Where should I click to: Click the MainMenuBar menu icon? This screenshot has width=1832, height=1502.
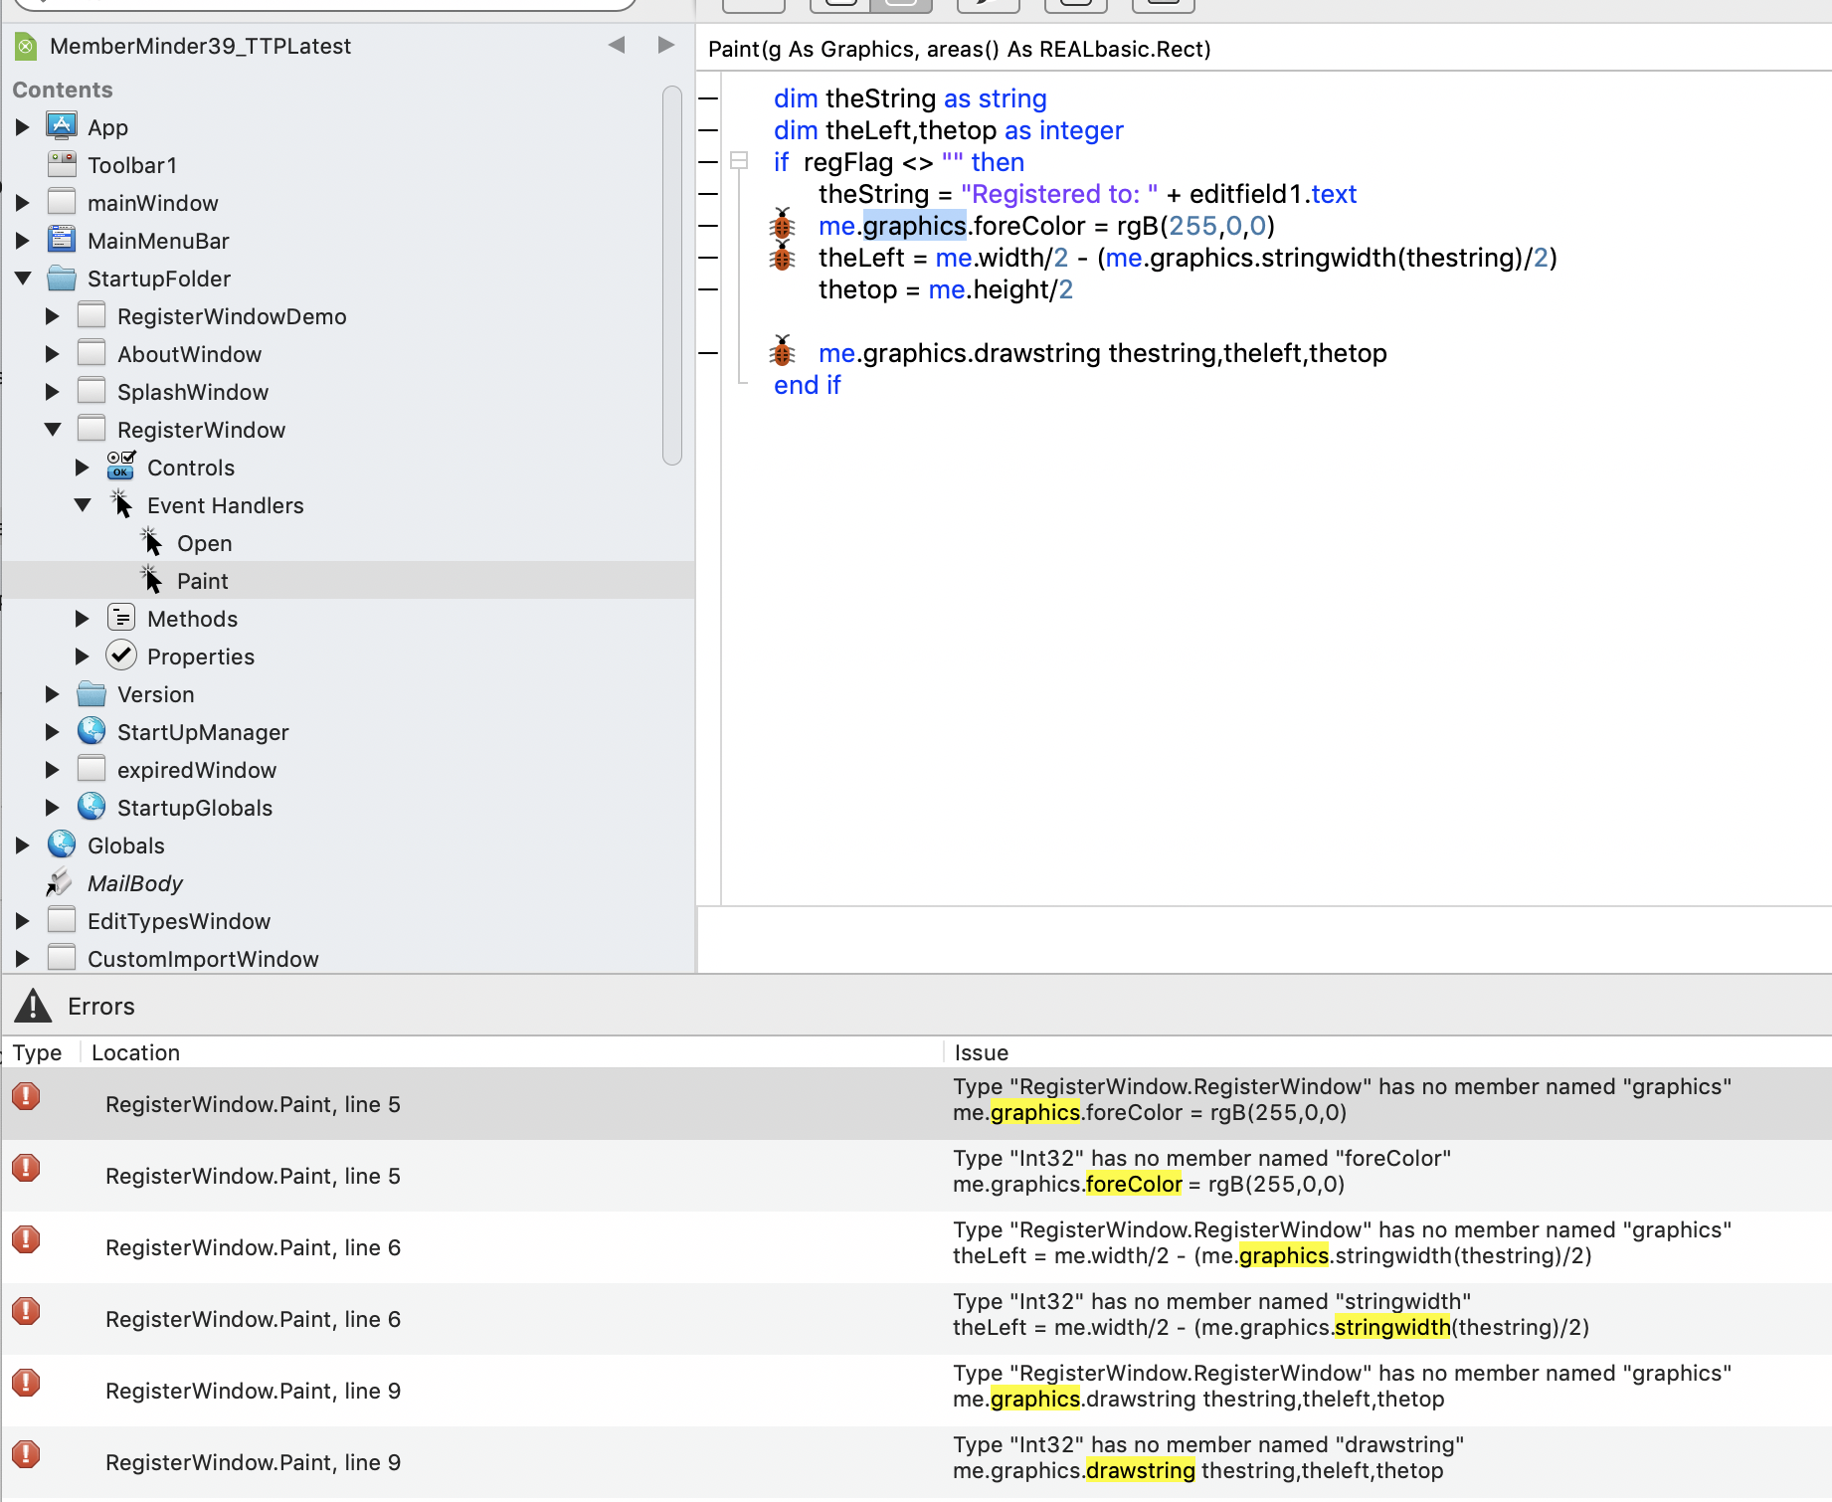(x=62, y=240)
